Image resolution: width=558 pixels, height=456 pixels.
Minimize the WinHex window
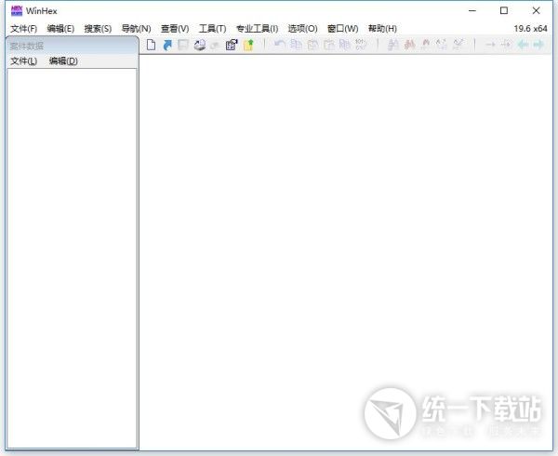pyautogui.click(x=472, y=10)
